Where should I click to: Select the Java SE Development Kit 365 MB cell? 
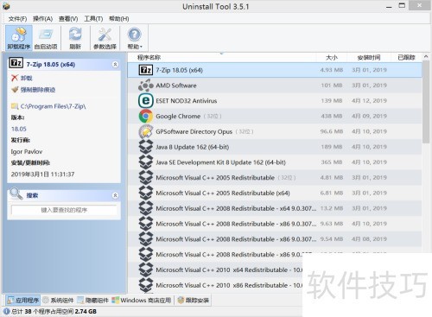[332, 162]
